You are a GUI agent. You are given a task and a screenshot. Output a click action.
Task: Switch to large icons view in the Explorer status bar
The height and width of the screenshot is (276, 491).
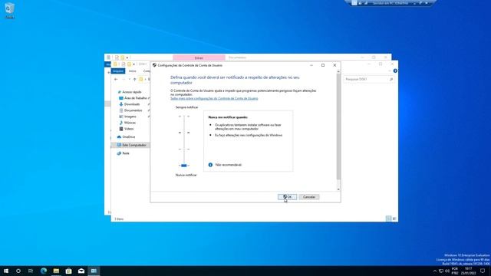(394, 219)
